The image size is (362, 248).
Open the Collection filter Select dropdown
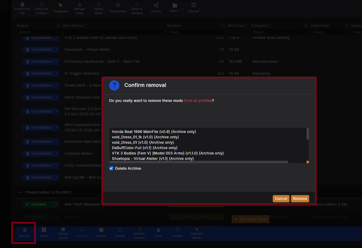[x=329, y=32]
